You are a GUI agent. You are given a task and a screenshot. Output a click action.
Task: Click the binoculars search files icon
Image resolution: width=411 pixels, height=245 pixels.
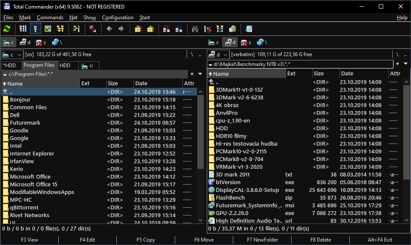pos(195,29)
